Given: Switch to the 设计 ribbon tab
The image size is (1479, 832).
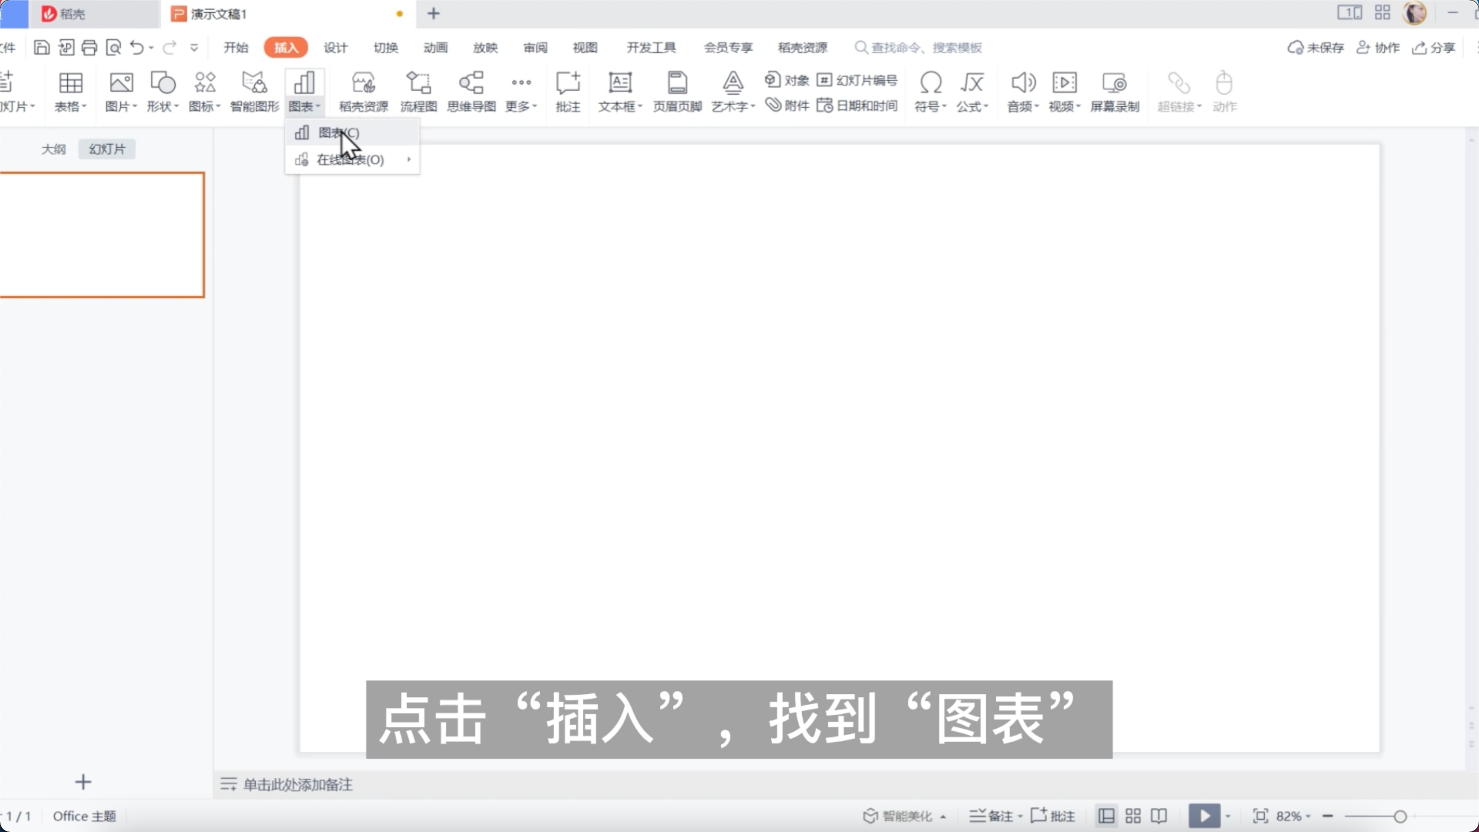Looking at the screenshot, I should click(335, 47).
